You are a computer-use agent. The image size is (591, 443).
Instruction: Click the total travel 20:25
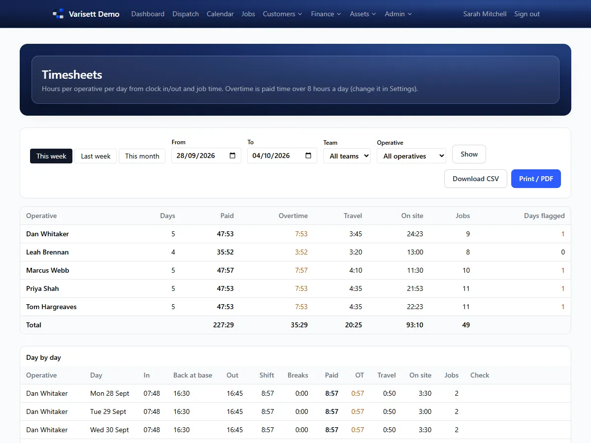(354, 325)
